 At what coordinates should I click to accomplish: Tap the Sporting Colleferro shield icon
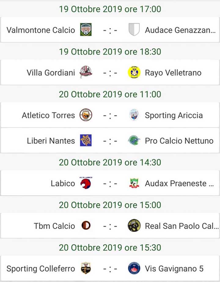86,269
